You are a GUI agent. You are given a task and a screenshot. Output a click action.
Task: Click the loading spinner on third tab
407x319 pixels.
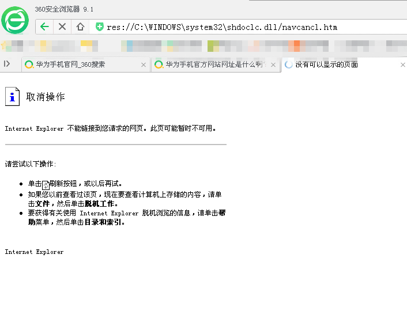(x=288, y=64)
